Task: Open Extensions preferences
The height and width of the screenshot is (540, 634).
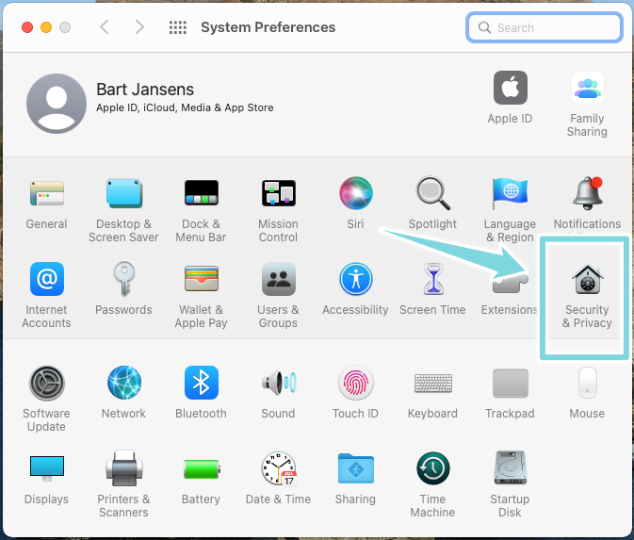Action: point(510,283)
